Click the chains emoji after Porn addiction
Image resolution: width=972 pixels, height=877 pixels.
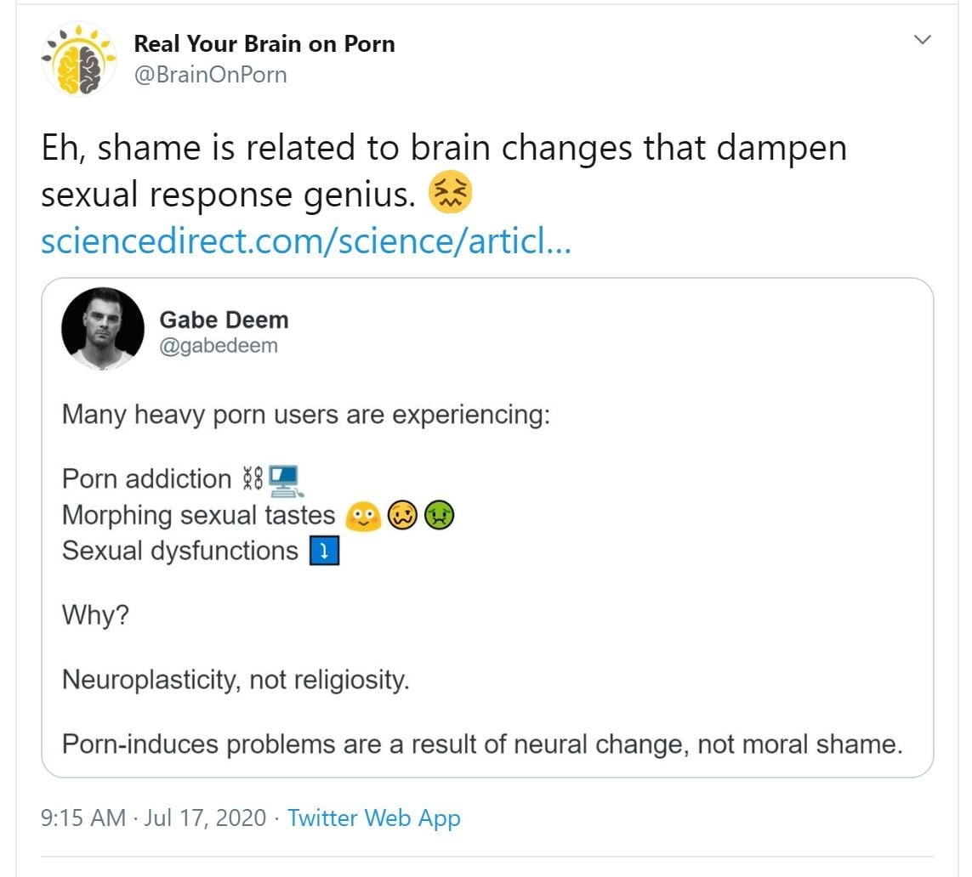(x=253, y=480)
